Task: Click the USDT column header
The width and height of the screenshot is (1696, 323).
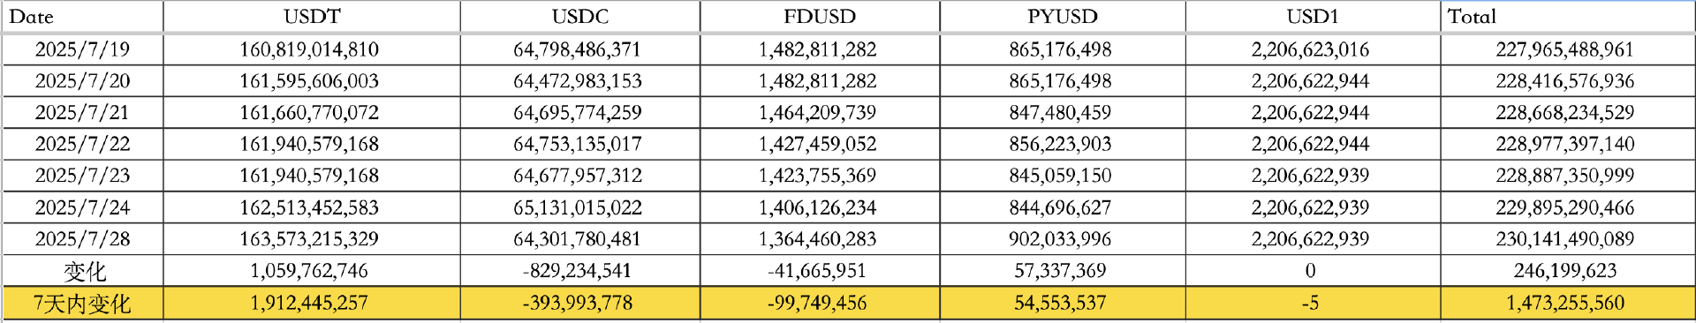Action: [x=312, y=17]
